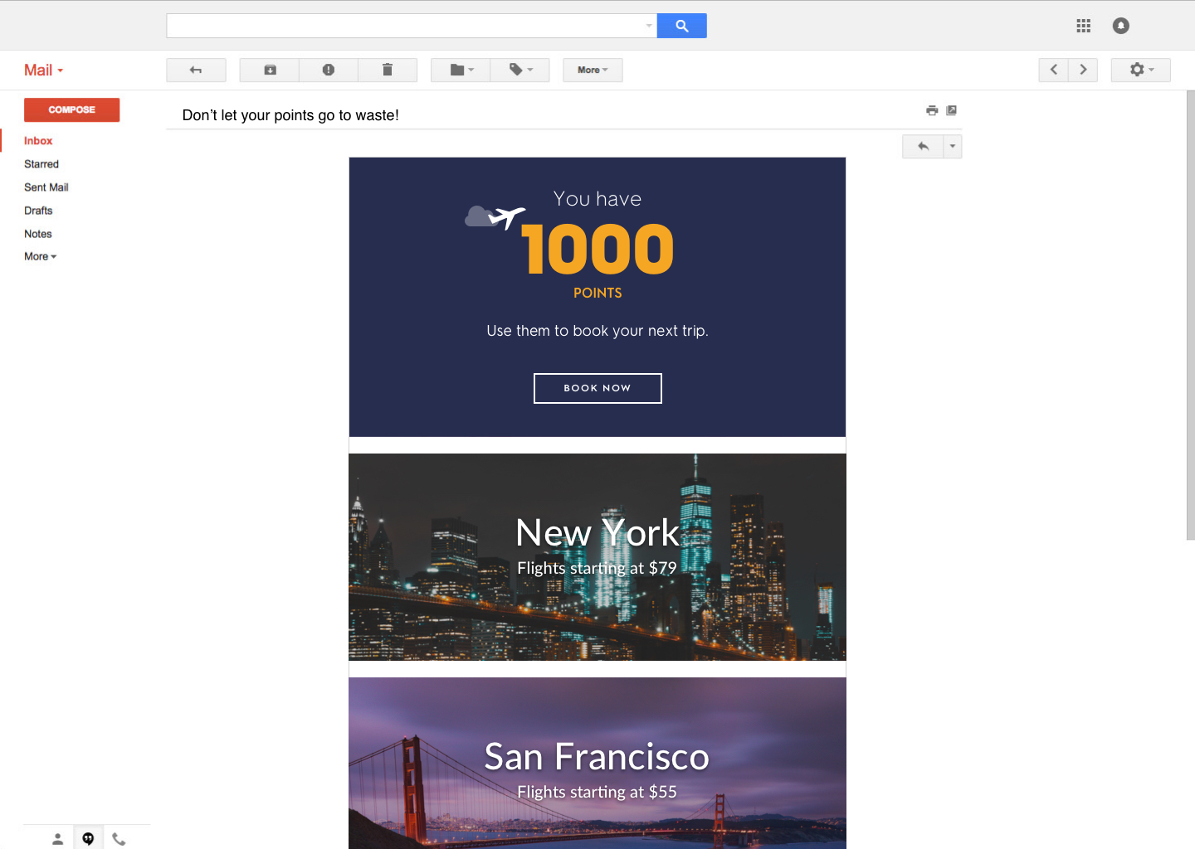
Task: Open the apps grid icon
Action: click(1083, 26)
